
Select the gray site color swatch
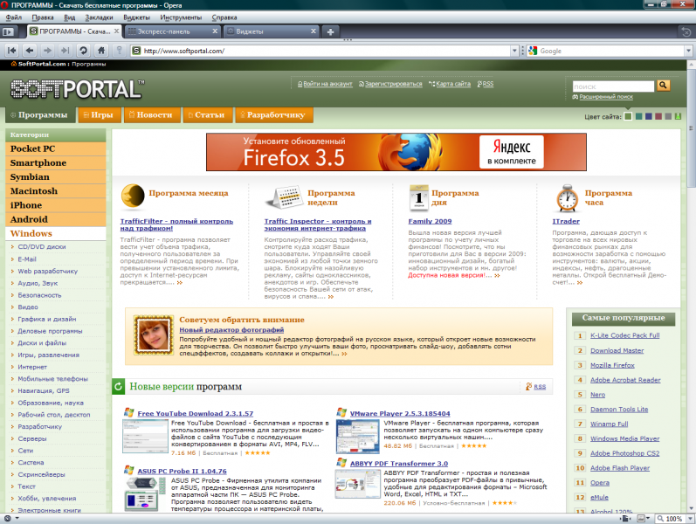668,116
